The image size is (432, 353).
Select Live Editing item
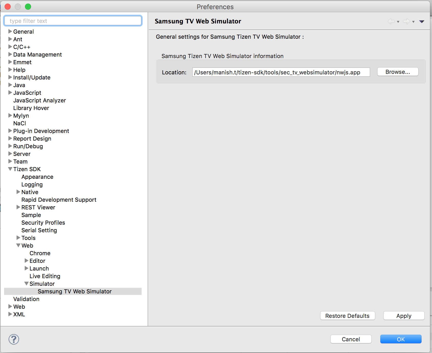(x=45, y=276)
